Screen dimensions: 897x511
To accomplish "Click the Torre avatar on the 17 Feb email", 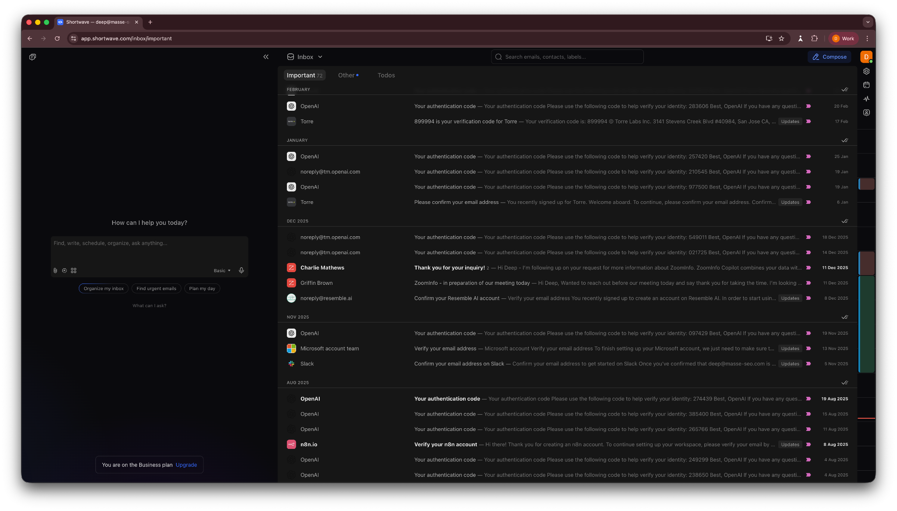I will coord(291,122).
